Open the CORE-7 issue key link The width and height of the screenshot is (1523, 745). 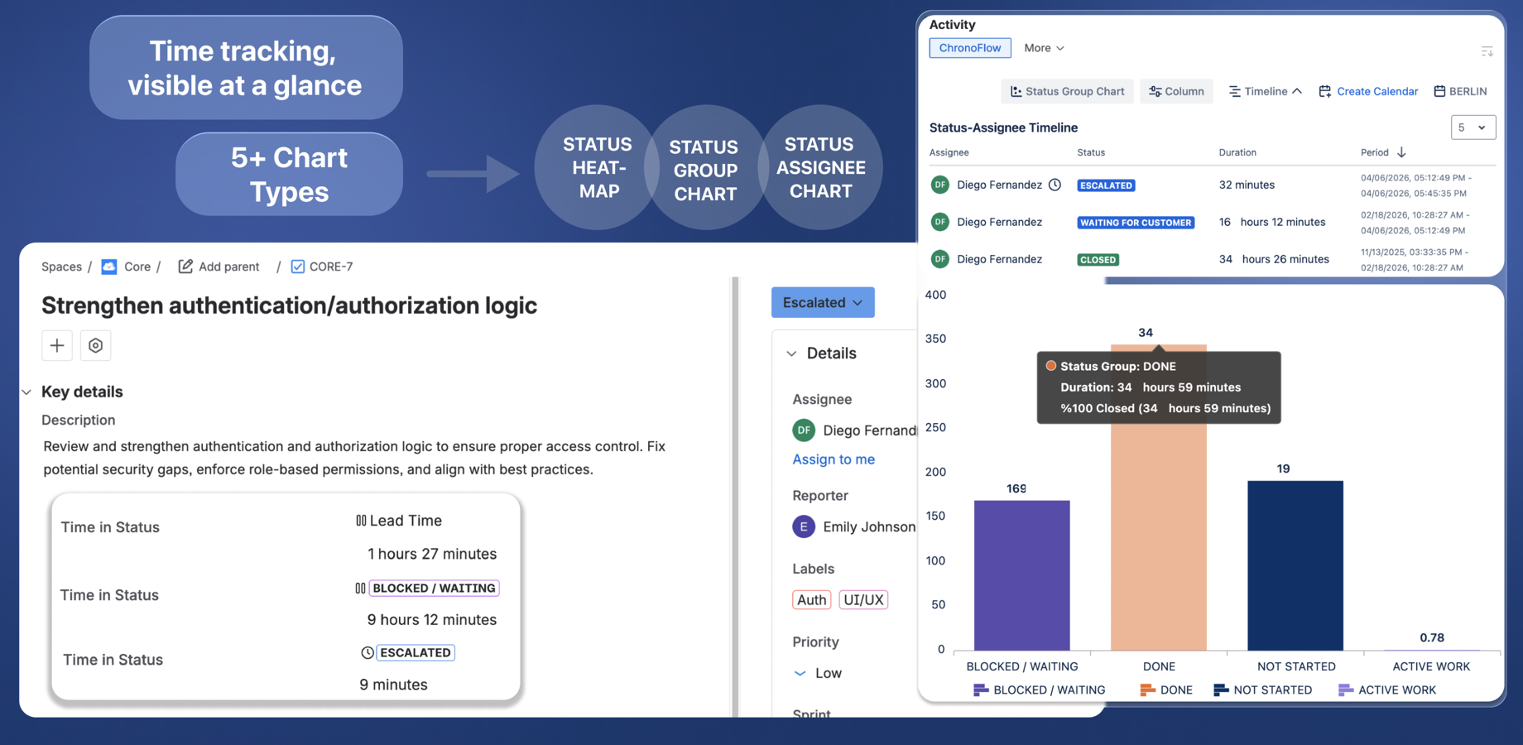click(x=331, y=267)
